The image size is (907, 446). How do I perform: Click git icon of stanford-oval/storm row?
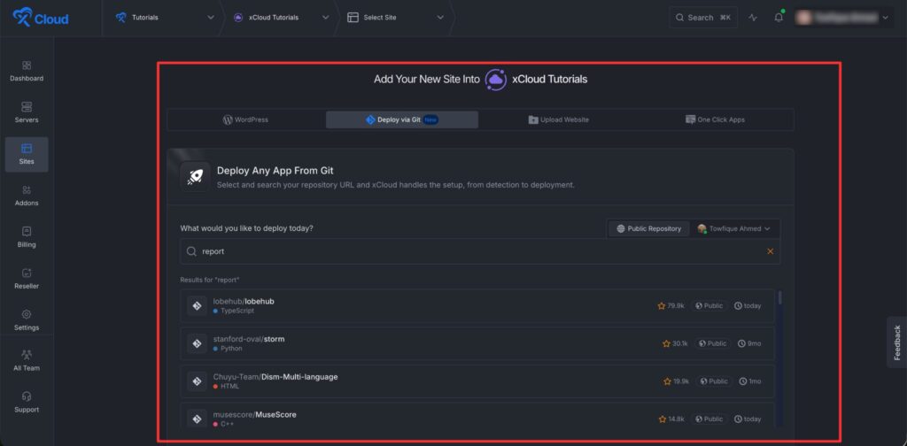point(197,343)
